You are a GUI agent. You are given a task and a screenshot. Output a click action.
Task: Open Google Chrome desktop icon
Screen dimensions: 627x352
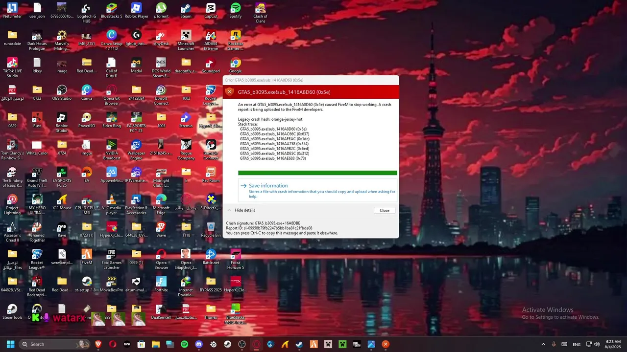tap(236, 66)
